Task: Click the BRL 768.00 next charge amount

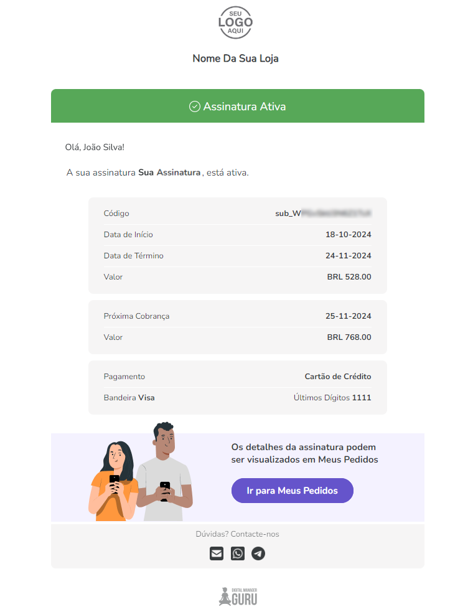Action: (x=349, y=337)
